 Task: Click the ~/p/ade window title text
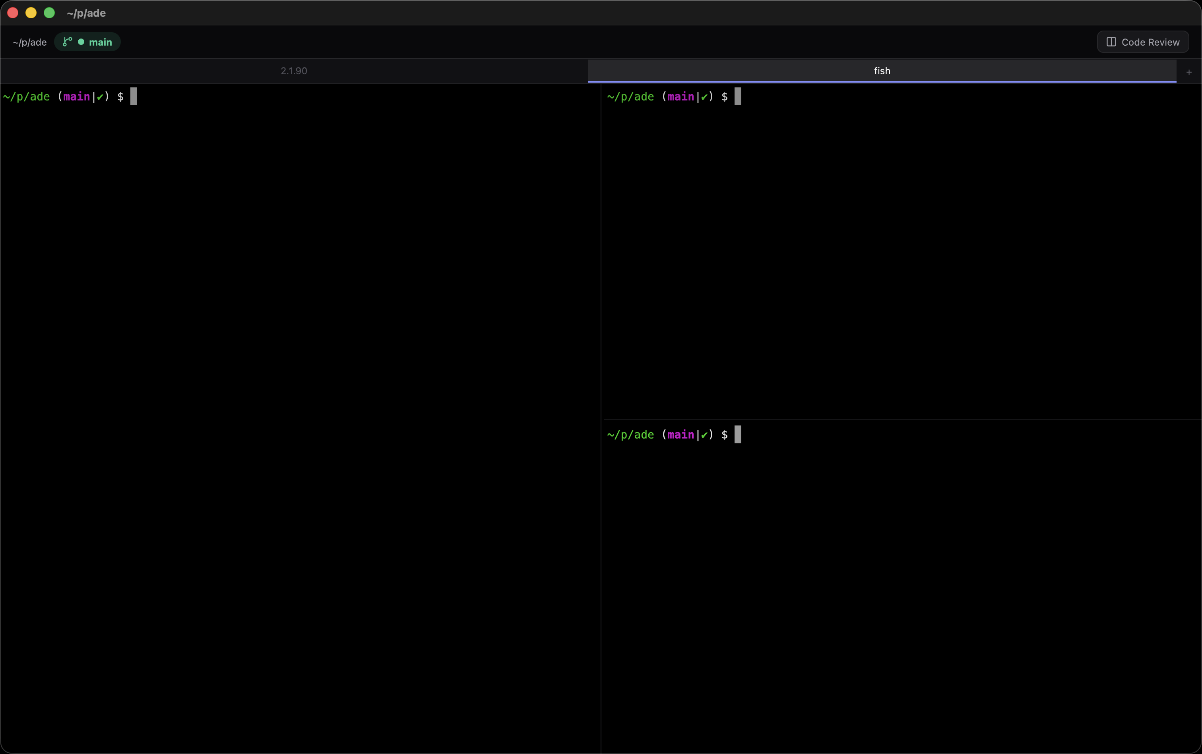coord(86,13)
